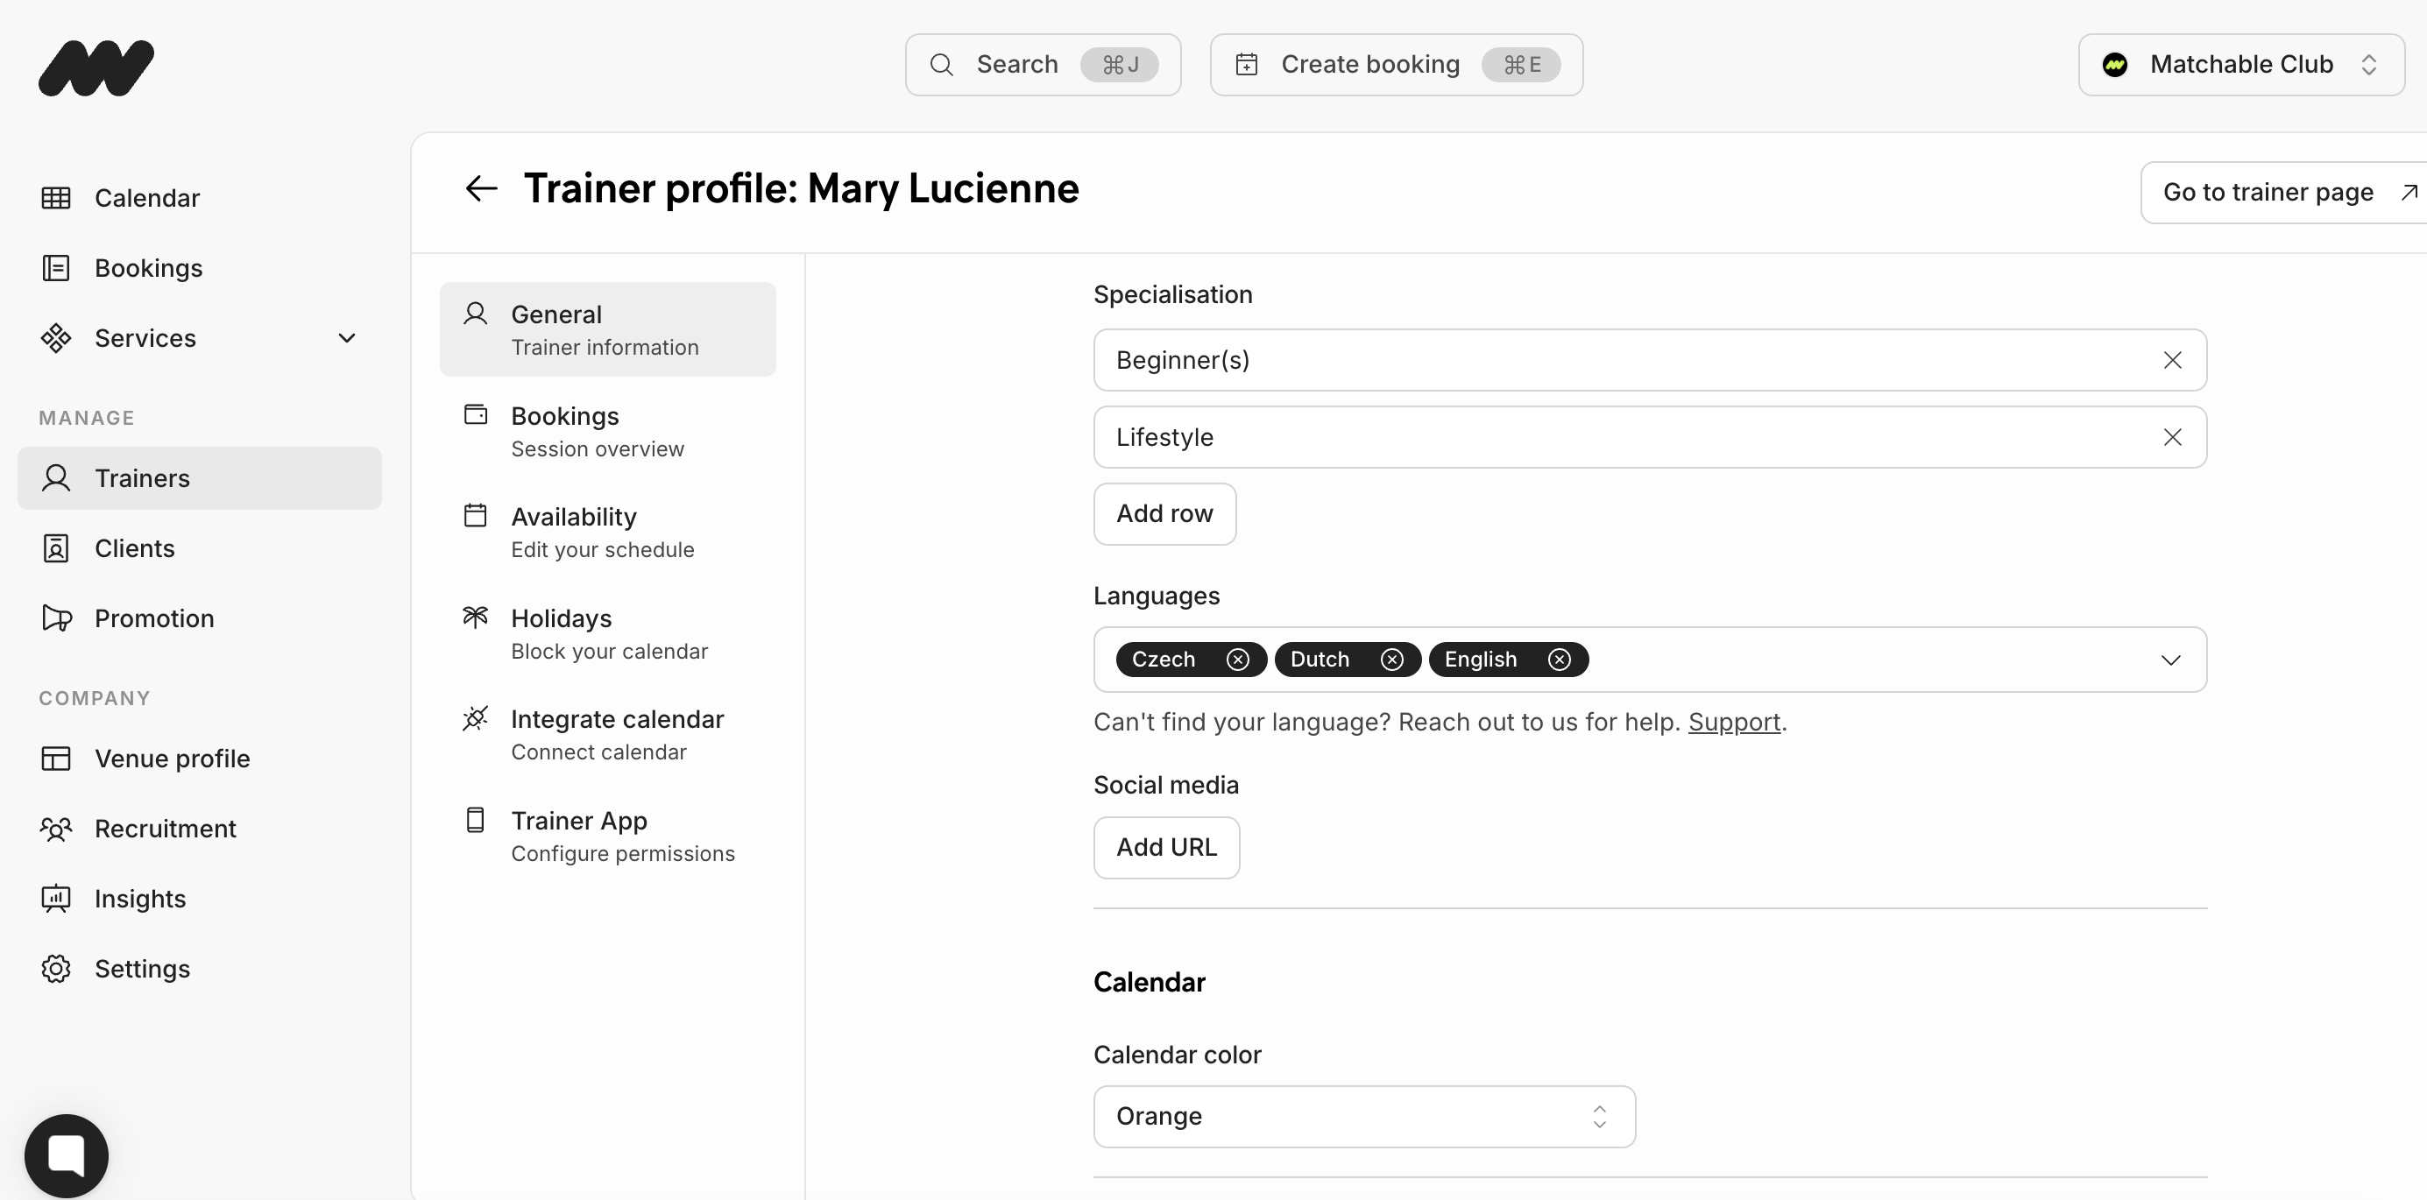2427x1200 pixels.
Task: Delete the Beginner(s) specialisation row
Action: (2172, 360)
